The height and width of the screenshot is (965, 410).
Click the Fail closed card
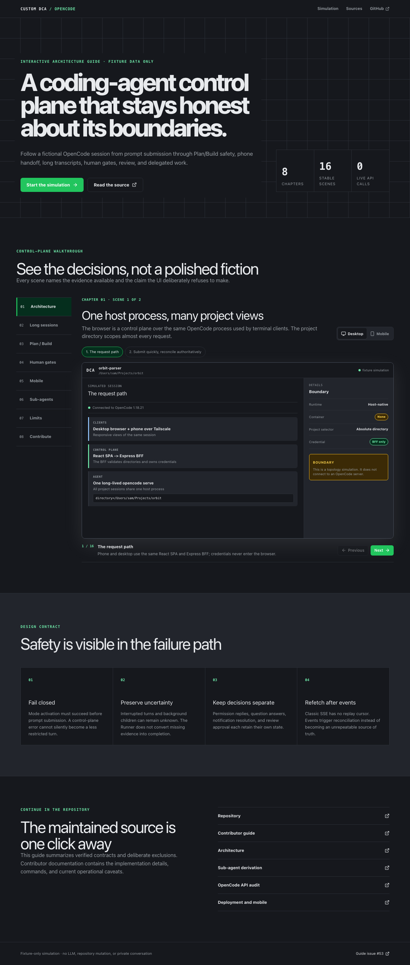(67, 706)
